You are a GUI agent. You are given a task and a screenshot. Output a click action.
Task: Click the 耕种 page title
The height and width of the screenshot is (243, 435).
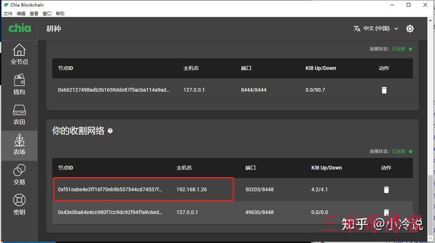pyautogui.click(x=54, y=29)
